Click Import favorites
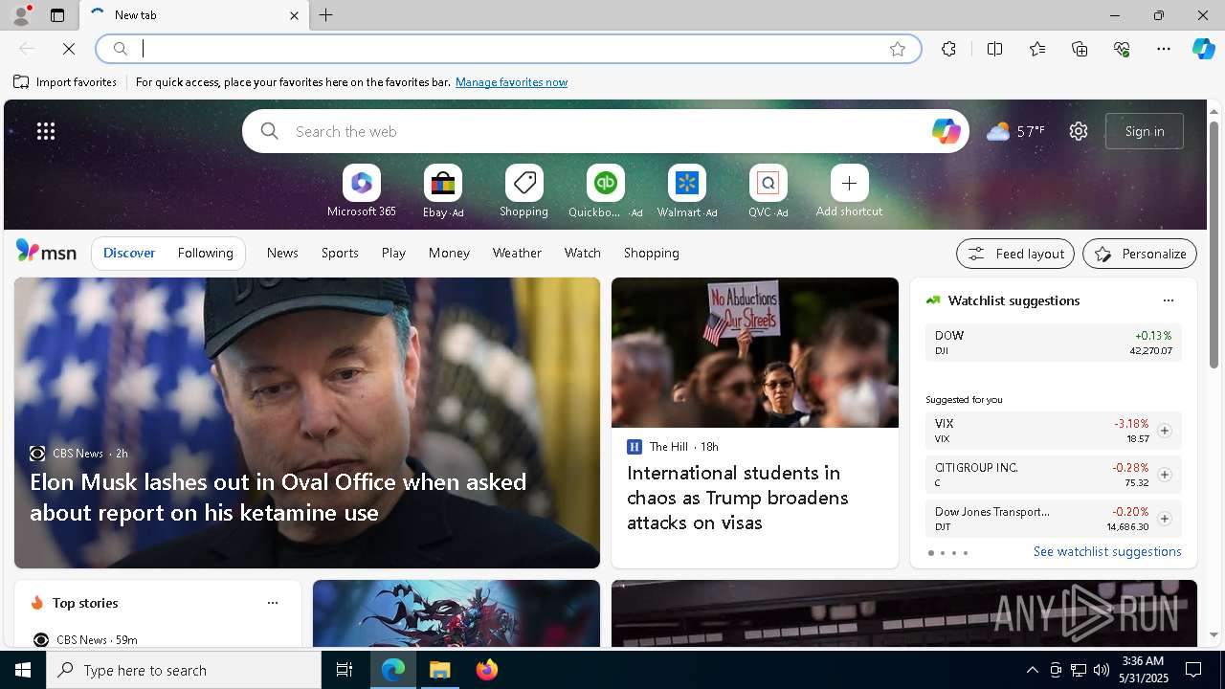 click(65, 82)
